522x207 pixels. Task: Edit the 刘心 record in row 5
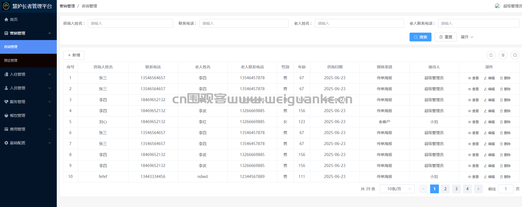coord(489,122)
